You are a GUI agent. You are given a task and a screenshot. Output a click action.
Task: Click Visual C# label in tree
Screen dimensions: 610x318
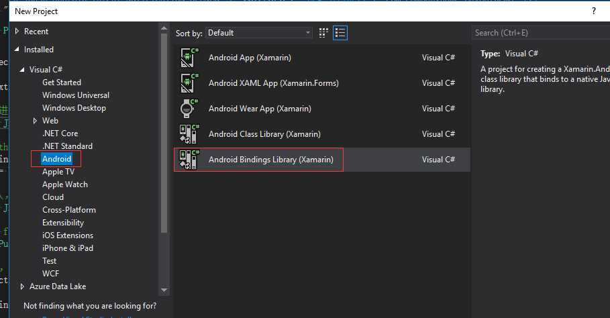(x=46, y=70)
